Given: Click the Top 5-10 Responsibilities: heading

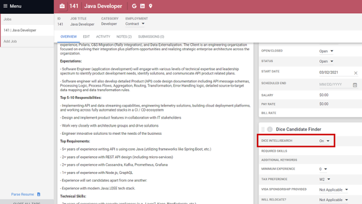Looking at the screenshot, I should pos(81,98).
